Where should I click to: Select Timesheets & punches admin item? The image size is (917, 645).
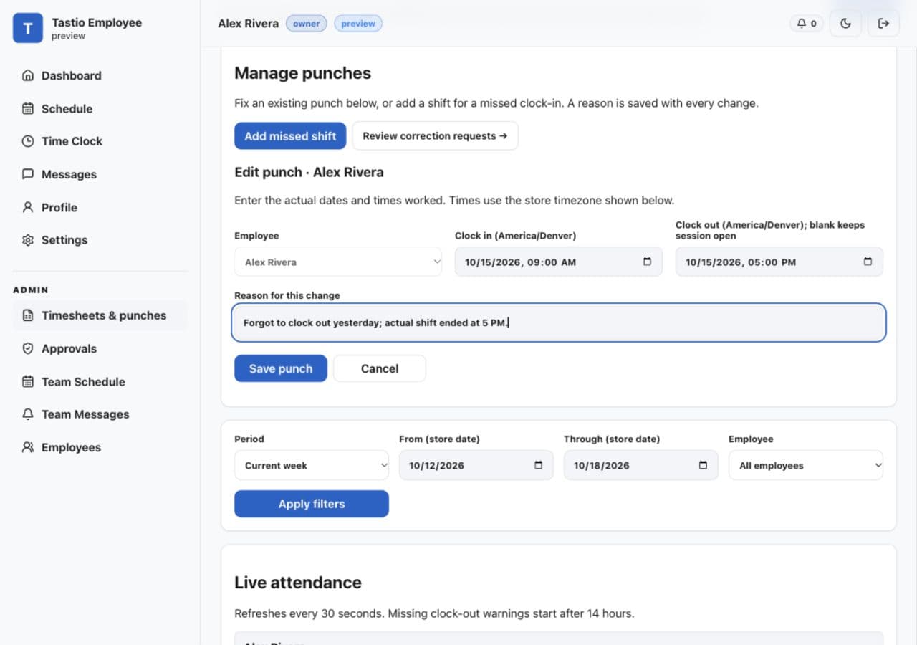point(100,315)
